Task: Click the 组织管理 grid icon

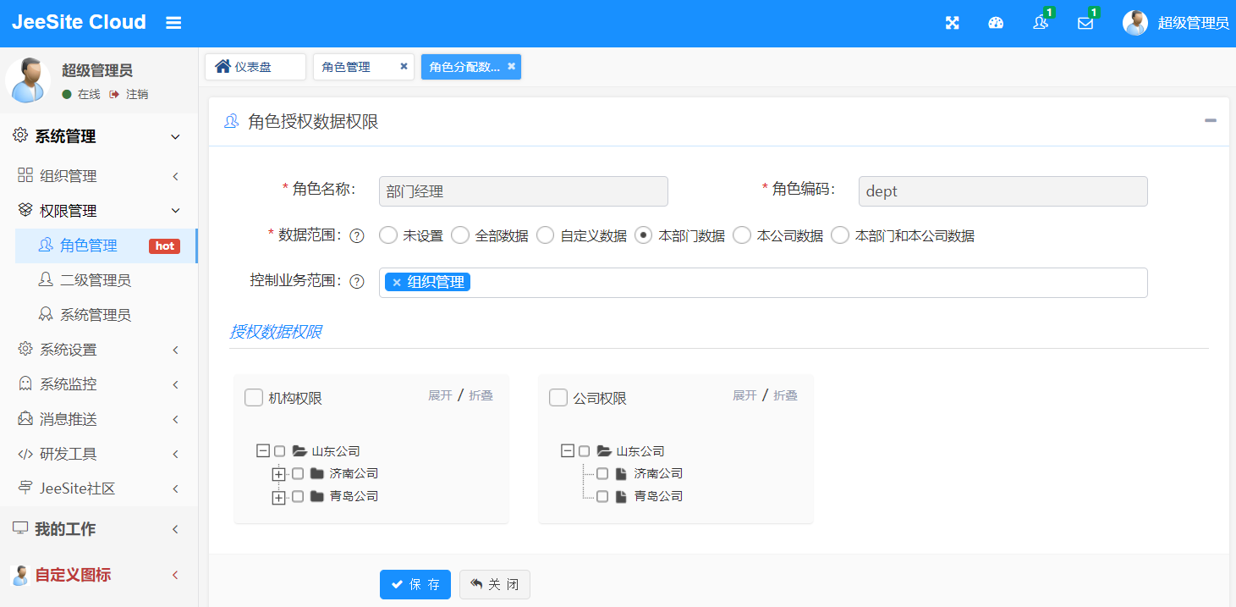Action: (25, 175)
